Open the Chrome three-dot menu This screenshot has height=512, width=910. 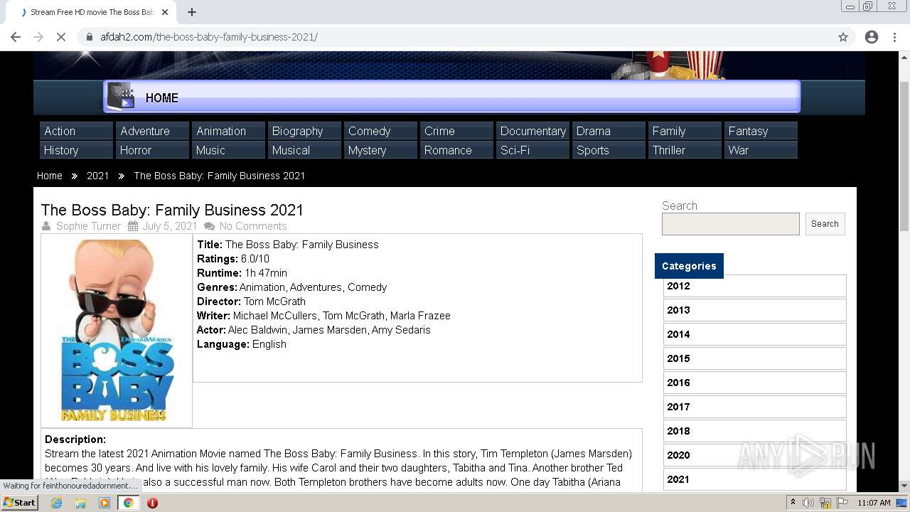click(894, 37)
